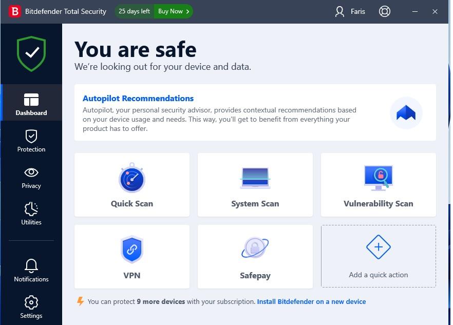Click the Buy Now chevron arrow
This screenshot has width=453, height=325.
[x=187, y=12]
